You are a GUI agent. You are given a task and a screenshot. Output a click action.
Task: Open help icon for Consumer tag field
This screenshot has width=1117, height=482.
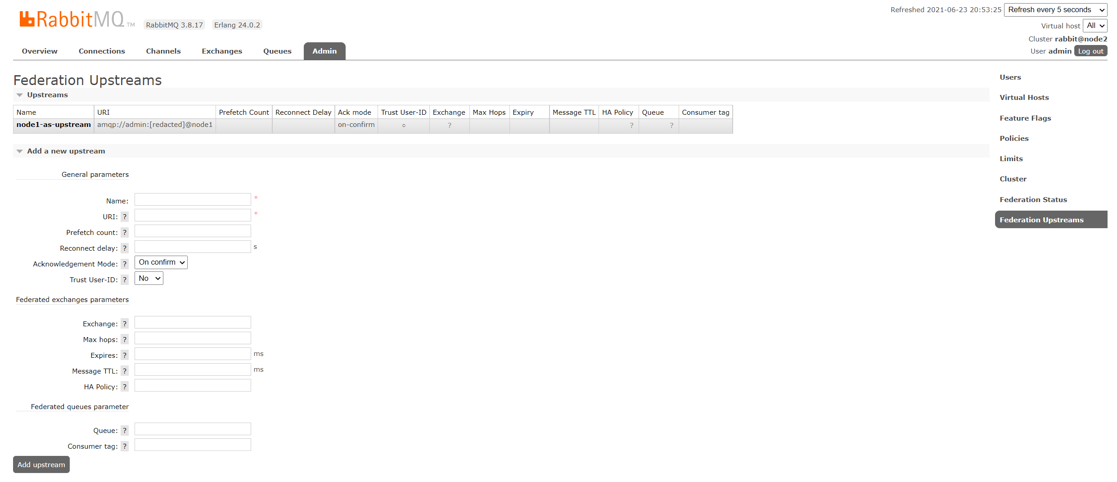[125, 446]
